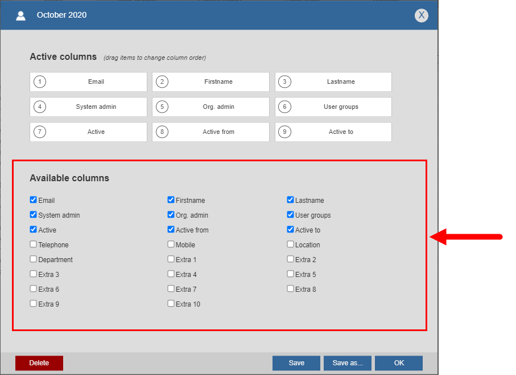Select the number 7 Active column tile
516x375 pixels.
click(x=89, y=132)
